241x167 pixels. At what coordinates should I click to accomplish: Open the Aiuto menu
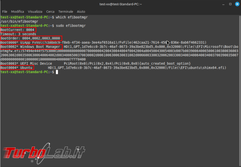81,12
